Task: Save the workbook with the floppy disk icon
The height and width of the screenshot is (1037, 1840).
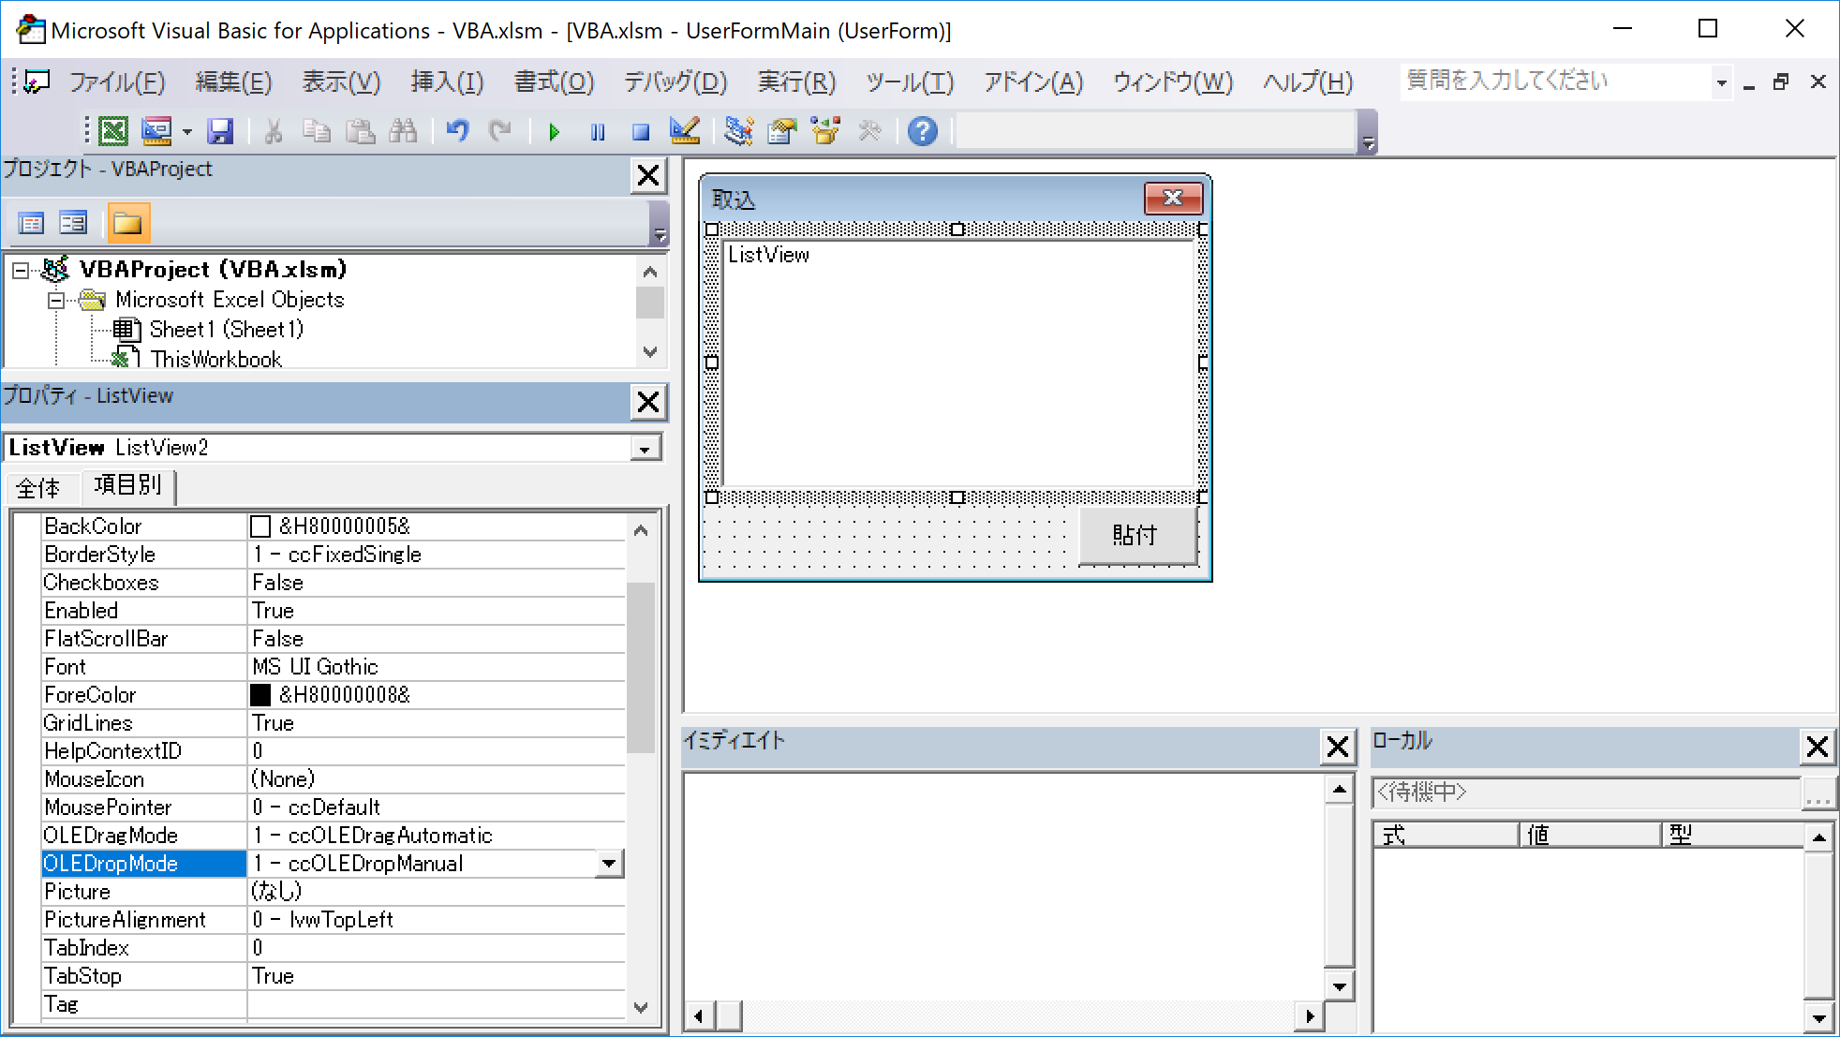Action: pos(220,132)
